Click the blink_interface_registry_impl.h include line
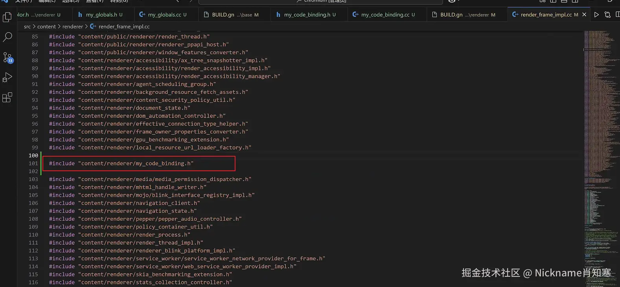The height and width of the screenshot is (287, 620). (152, 195)
